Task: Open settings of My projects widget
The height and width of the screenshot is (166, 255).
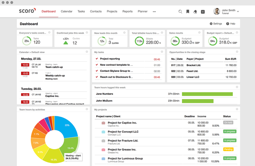Action: click(237, 109)
